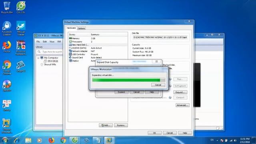Click Help in Virtual Machine Settings
Image resolution: width=256 pixels, height=144 pixels.
point(185,133)
